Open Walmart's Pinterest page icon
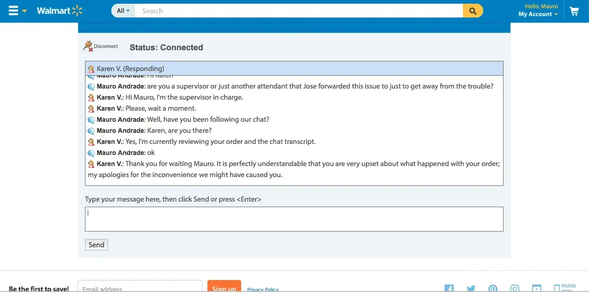Screen dimensions: 589x292 [493, 288]
